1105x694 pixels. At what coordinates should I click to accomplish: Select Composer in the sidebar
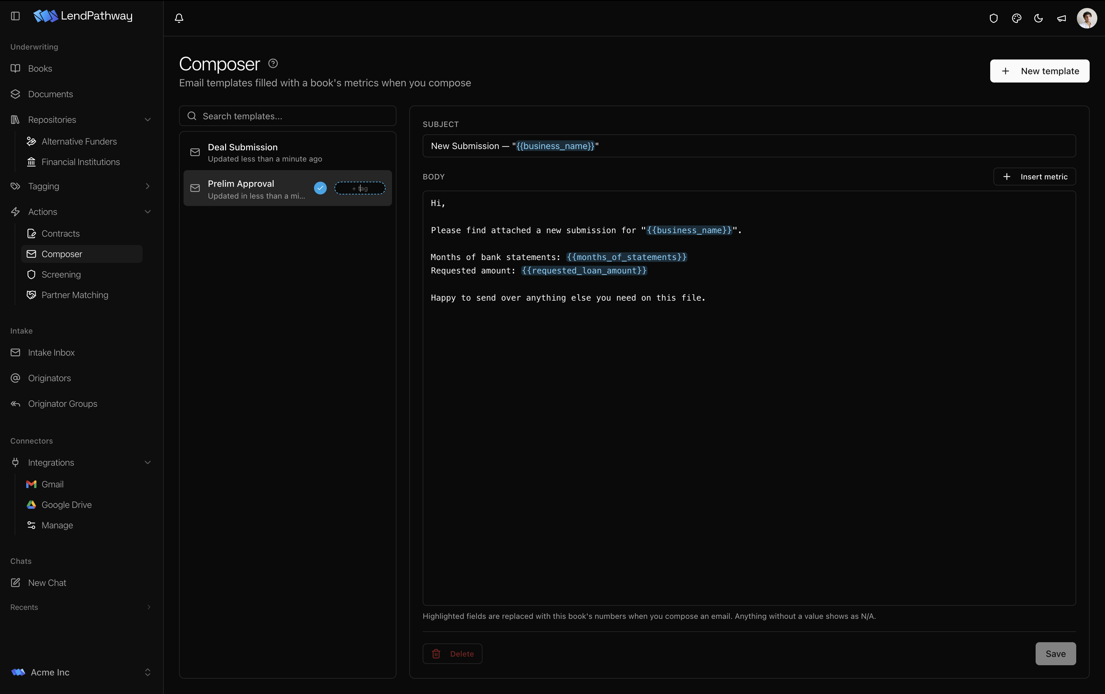[82, 254]
